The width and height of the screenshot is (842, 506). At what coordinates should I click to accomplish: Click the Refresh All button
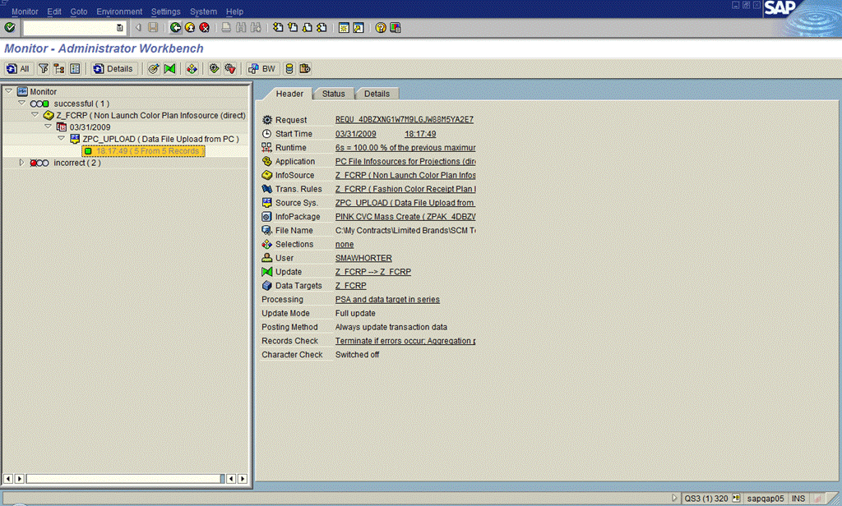click(18, 69)
